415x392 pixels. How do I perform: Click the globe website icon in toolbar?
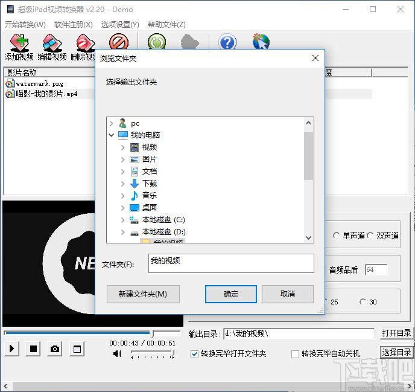click(261, 42)
